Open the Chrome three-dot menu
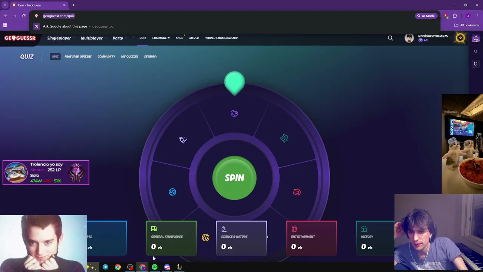483x272 pixels. 477,16
